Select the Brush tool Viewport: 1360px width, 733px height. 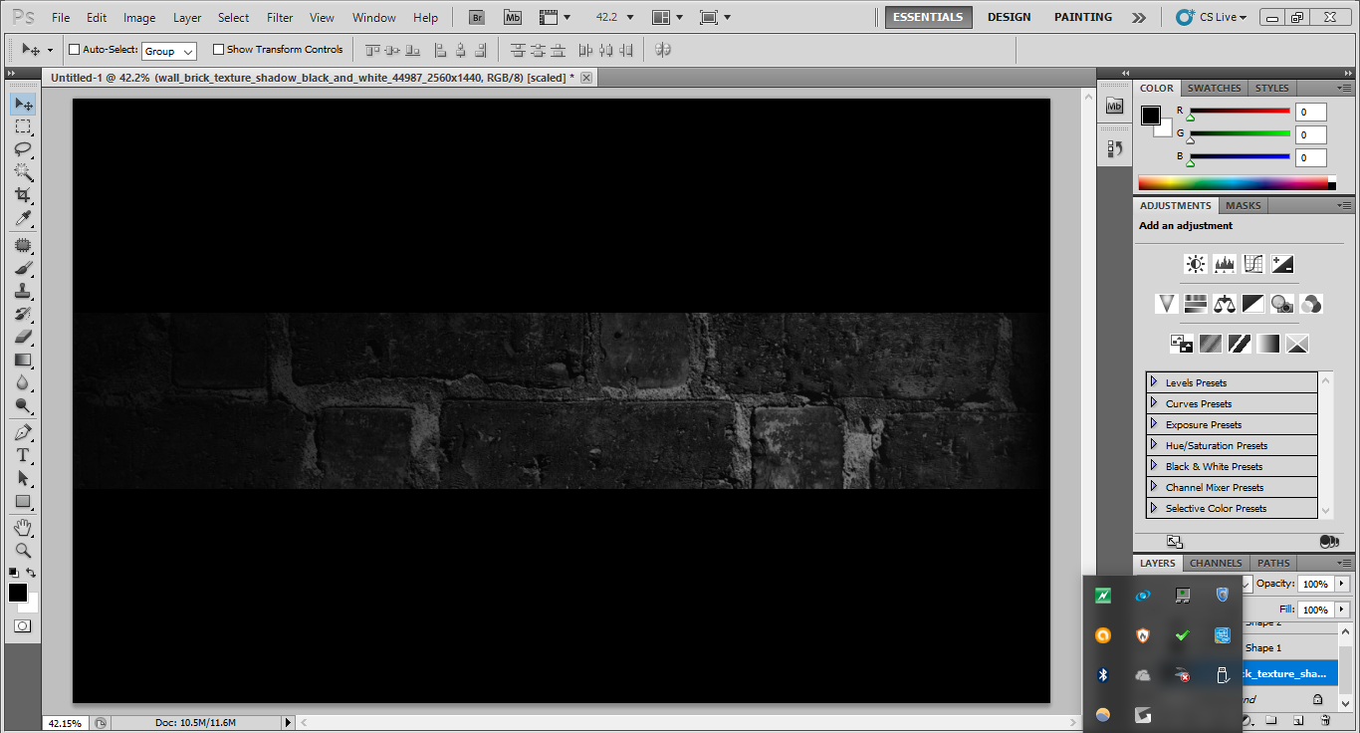click(x=23, y=268)
